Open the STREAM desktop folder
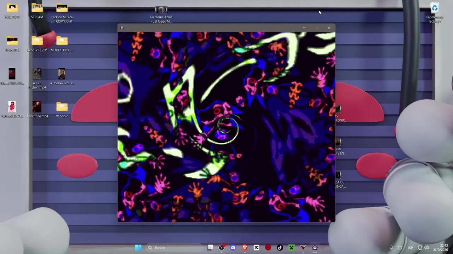This screenshot has height=254, width=453. click(x=37, y=11)
